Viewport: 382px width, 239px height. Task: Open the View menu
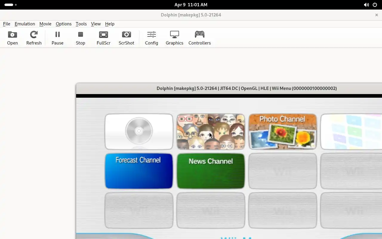[x=96, y=24]
